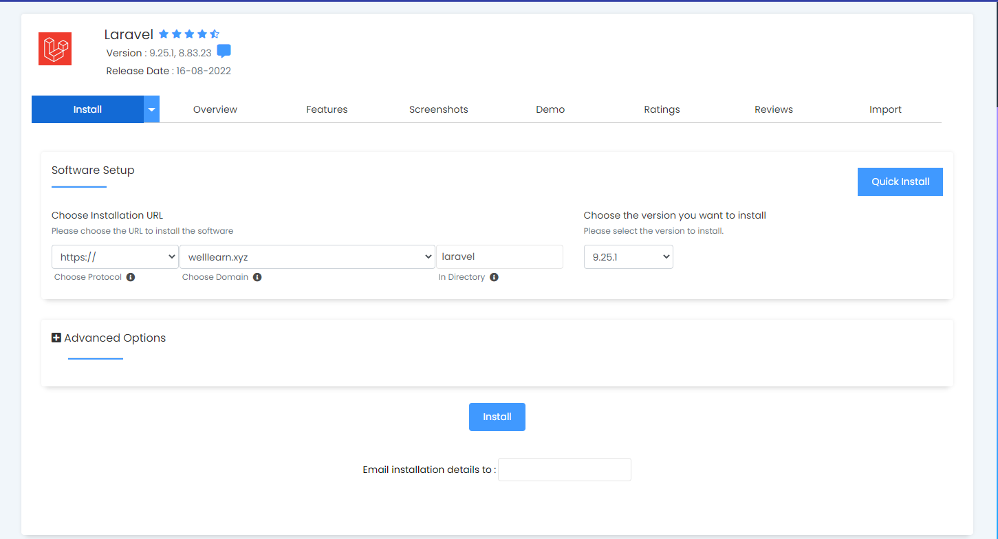Viewport: 998px width, 539px height.
Task: Open the Reviews tab
Action: point(774,109)
